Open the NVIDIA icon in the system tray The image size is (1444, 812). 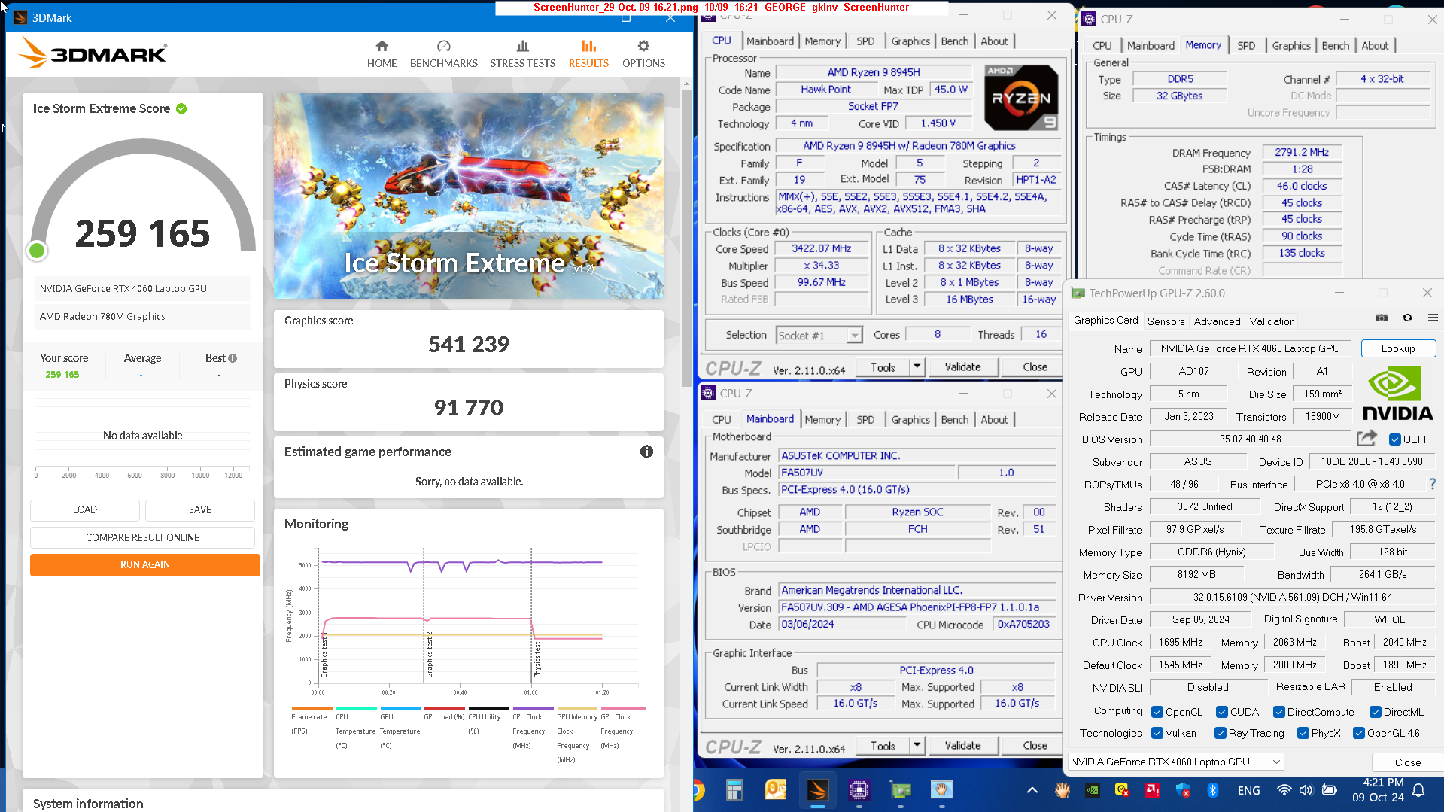[x=1093, y=790]
